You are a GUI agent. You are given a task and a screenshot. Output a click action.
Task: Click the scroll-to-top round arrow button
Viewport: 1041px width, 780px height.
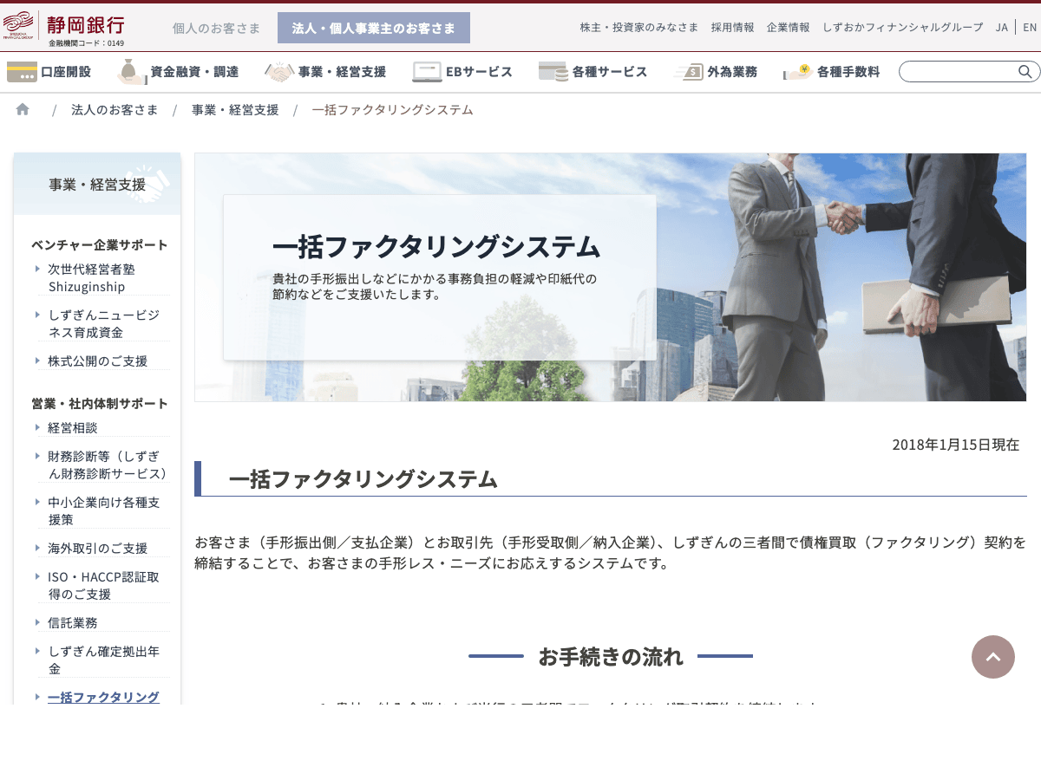(993, 657)
